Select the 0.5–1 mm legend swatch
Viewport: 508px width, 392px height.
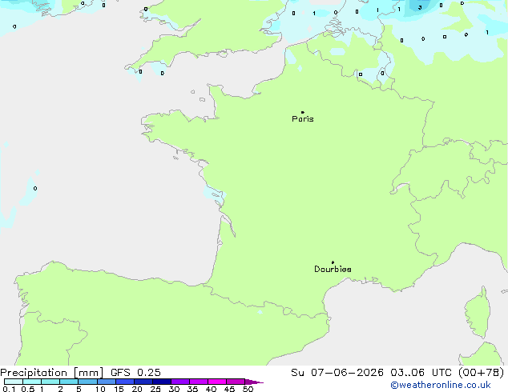(32, 382)
